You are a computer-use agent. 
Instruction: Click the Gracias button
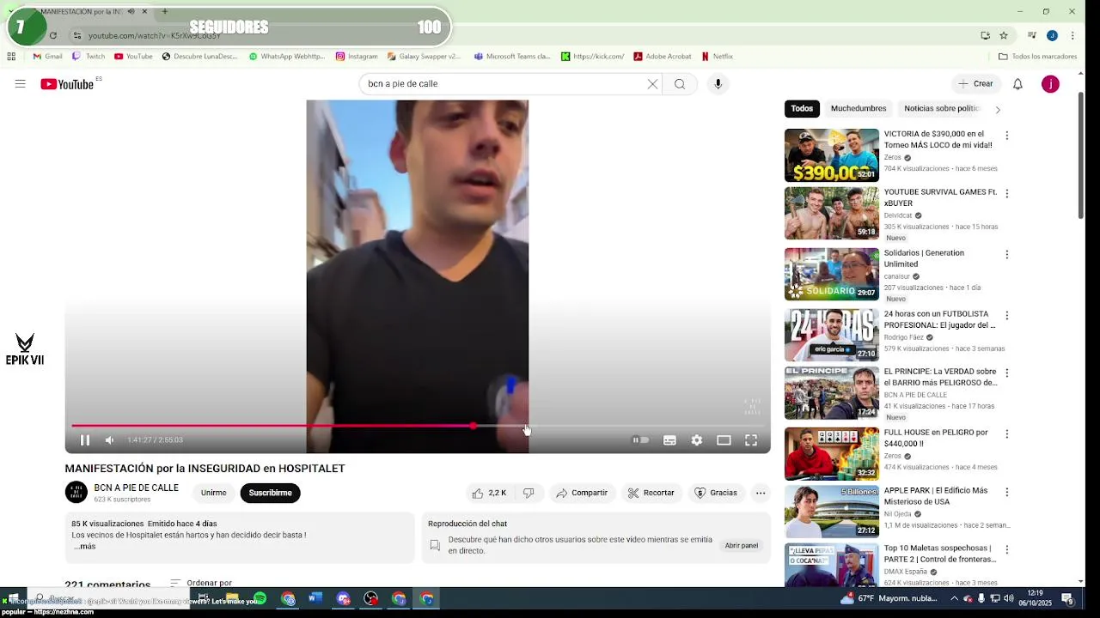click(x=716, y=493)
